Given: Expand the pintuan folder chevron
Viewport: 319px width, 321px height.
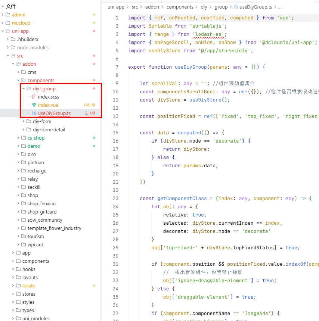Looking at the screenshot, I should point(18,163).
